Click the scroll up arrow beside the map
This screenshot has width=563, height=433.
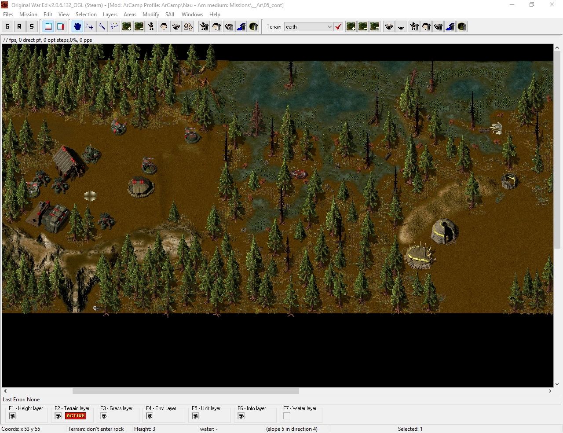[x=557, y=48]
